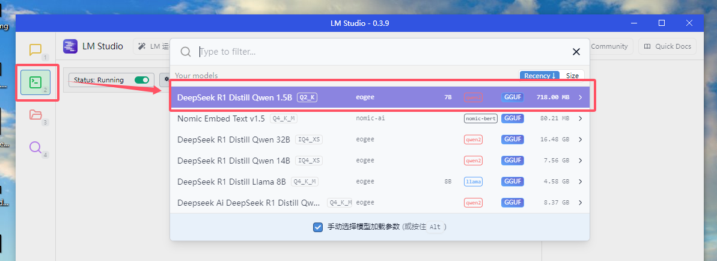The image size is (717, 261).
Task: Click the 16.48 GB size value
Action: click(555, 140)
